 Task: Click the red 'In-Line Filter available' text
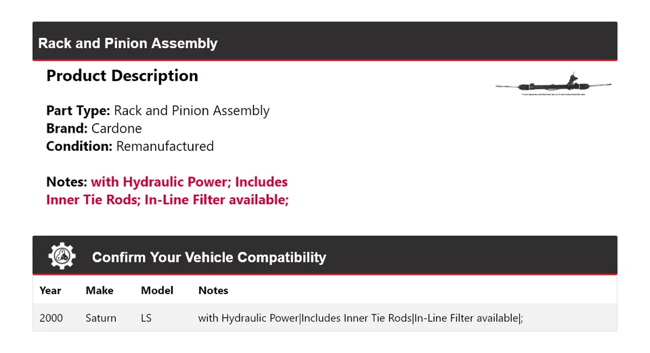[x=217, y=200]
